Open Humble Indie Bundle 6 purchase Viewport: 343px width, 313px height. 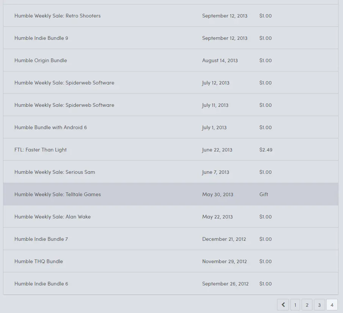click(171, 284)
